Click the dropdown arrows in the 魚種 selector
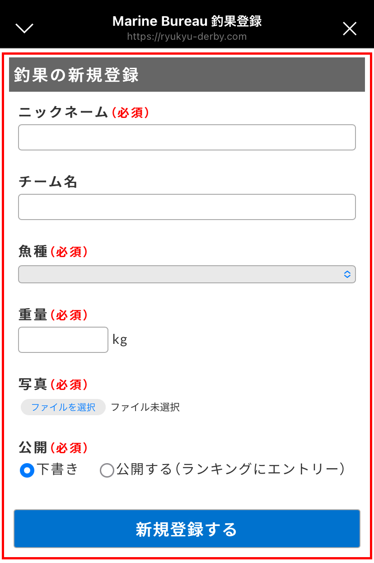Screen dimensions: 374x563 click(x=347, y=274)
